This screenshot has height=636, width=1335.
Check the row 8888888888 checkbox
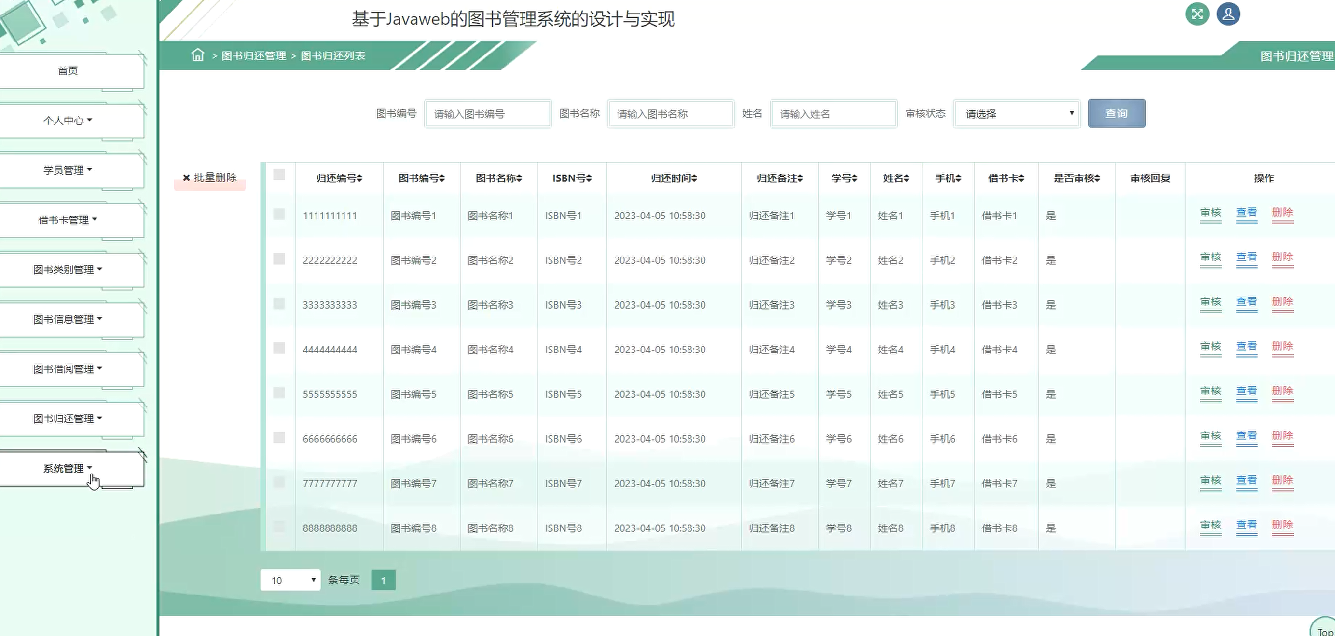point(279,526)
